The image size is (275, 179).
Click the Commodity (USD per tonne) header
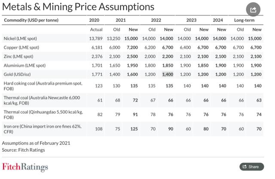coord(31,20)
